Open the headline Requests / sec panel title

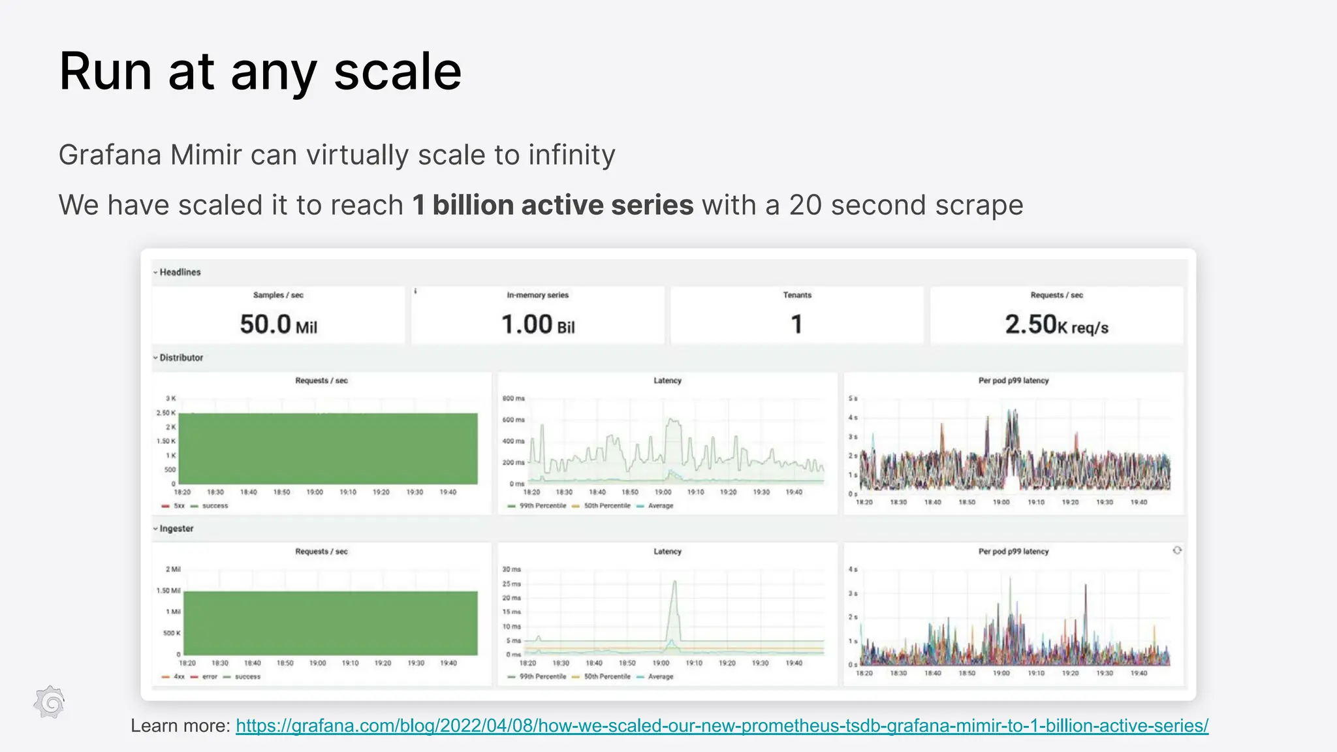pyautogui.click(x=1056, y=295)
